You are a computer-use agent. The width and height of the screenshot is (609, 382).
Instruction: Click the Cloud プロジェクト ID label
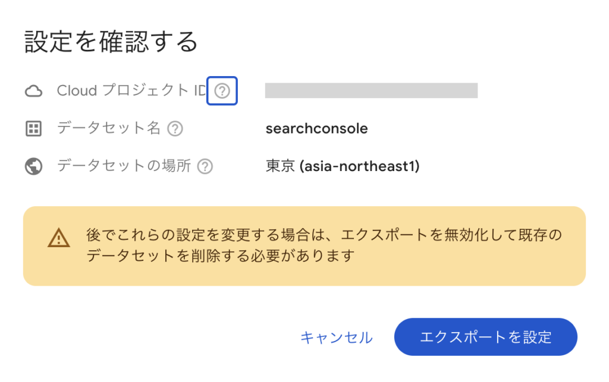click(x=131, y=90)
